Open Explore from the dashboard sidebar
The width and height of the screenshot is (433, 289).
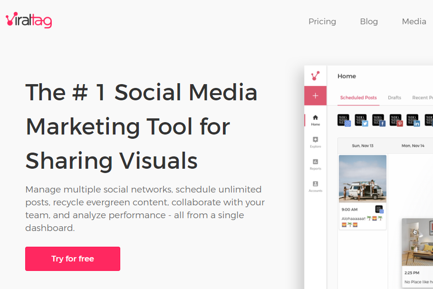pos(315,142)
